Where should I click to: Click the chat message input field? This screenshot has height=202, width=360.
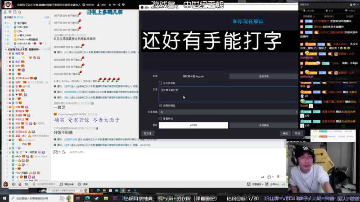point(169,162)
